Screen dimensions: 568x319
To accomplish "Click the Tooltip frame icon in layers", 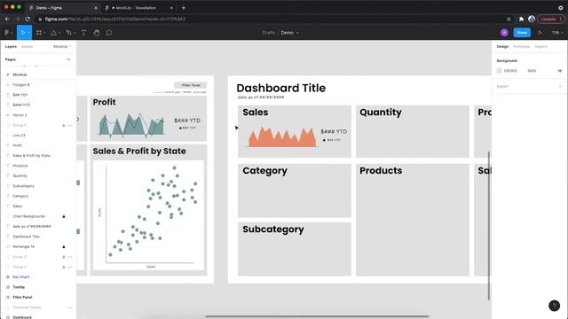I will [8, 287].
